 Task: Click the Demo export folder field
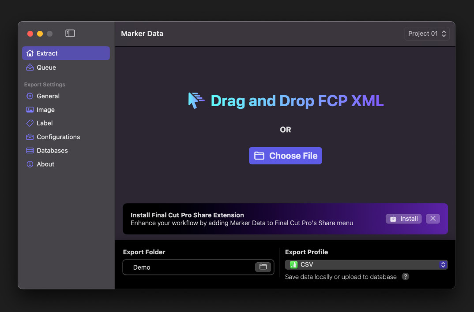tap(198, 267)
